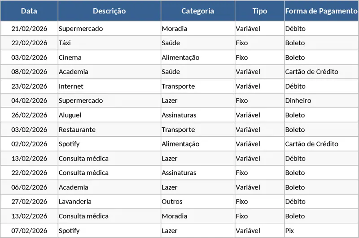Click the date 23/02/2026 cell

tap(29, 86)
